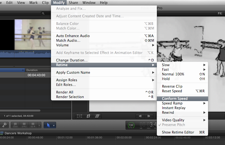Screen dimensions: 225x145
Task: Toggle Preserve Pitch option
Action: coord(173,125)
